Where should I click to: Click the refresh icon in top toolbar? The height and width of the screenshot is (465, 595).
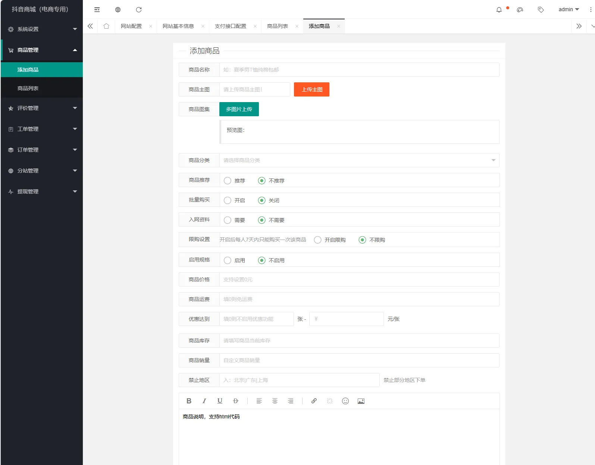point(139,10)
